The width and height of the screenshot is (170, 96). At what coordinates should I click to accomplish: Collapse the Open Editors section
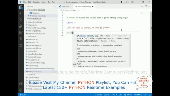[32, 10]
